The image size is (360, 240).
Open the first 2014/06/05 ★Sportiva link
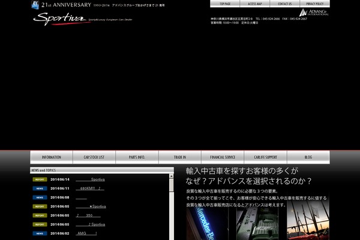[91, 206]
